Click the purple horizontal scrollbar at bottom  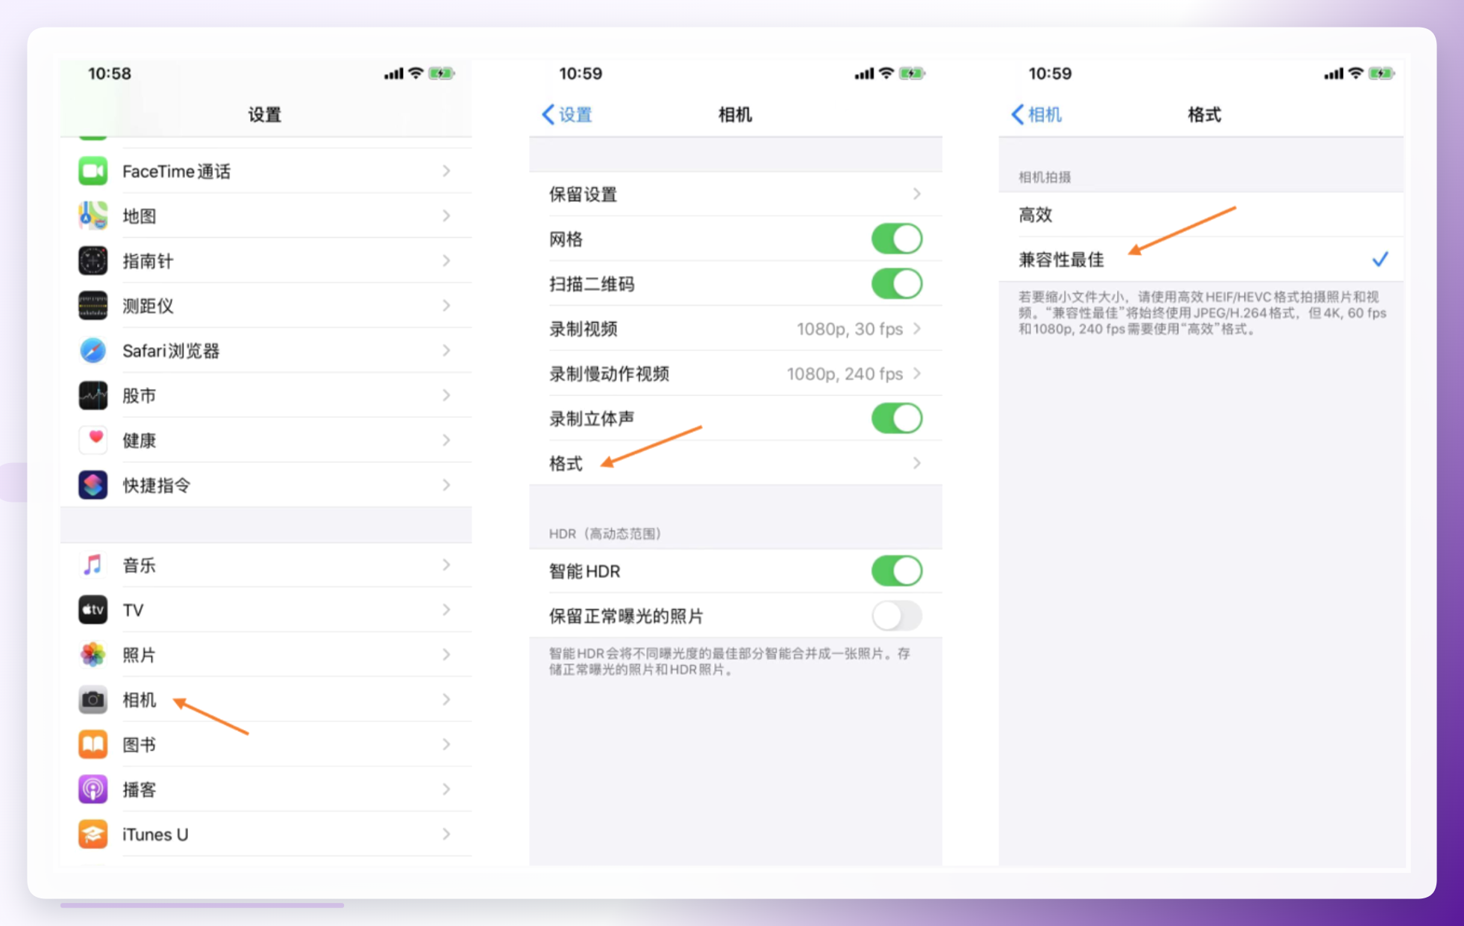point(202,905)
